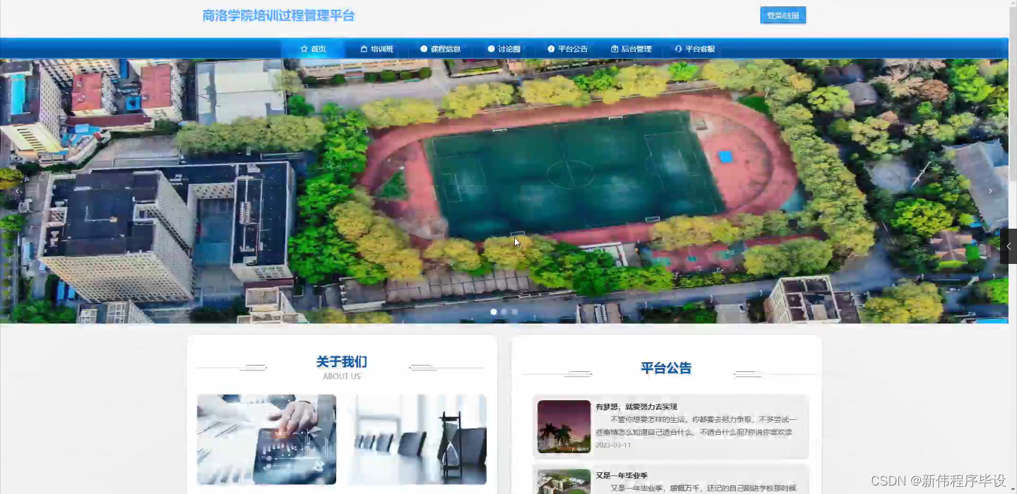
Task: Click the 登录/注册 button
Action: point(783,16)
